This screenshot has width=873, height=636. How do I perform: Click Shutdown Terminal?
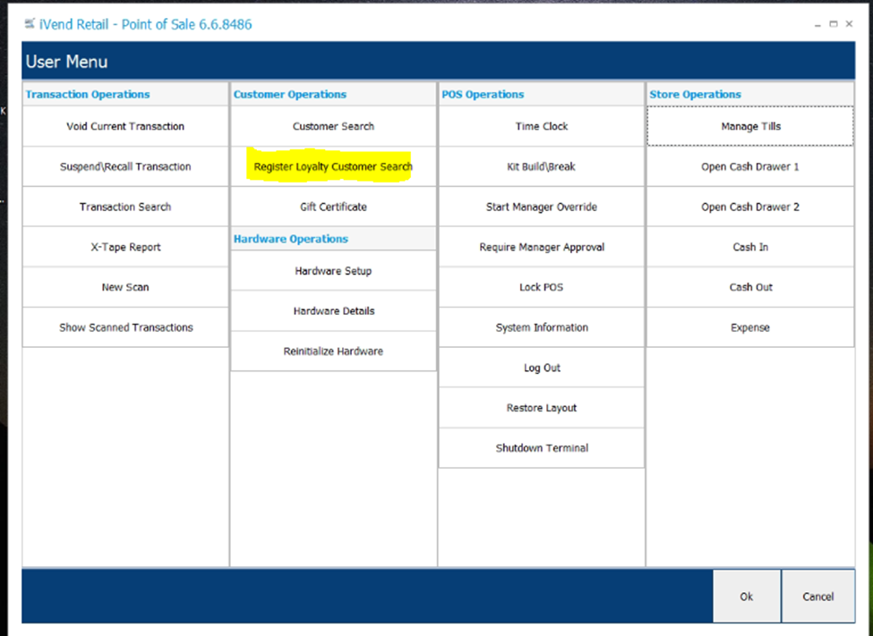click(542, 448)
